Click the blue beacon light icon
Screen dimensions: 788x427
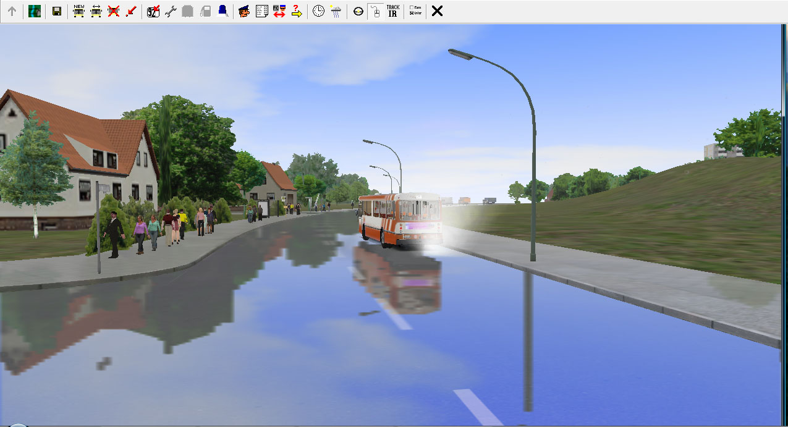[x=222, y=11]
